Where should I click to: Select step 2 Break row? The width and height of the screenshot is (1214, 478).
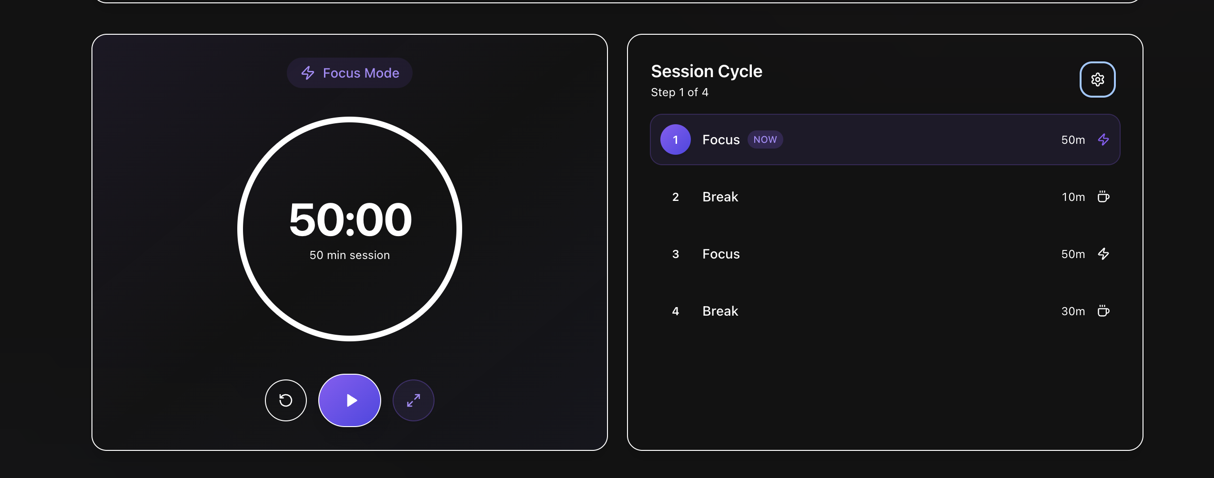(885, 197)
